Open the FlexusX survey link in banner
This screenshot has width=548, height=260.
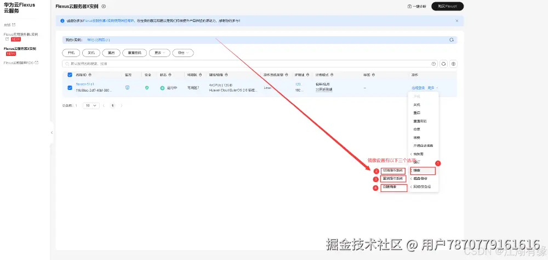109,21
